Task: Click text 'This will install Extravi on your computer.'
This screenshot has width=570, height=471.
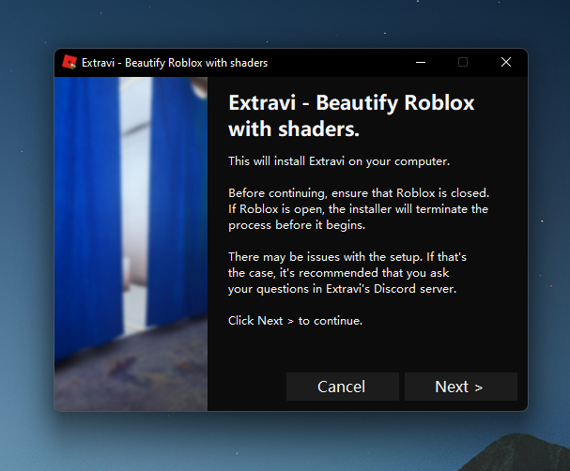Action: click(339, 161)
